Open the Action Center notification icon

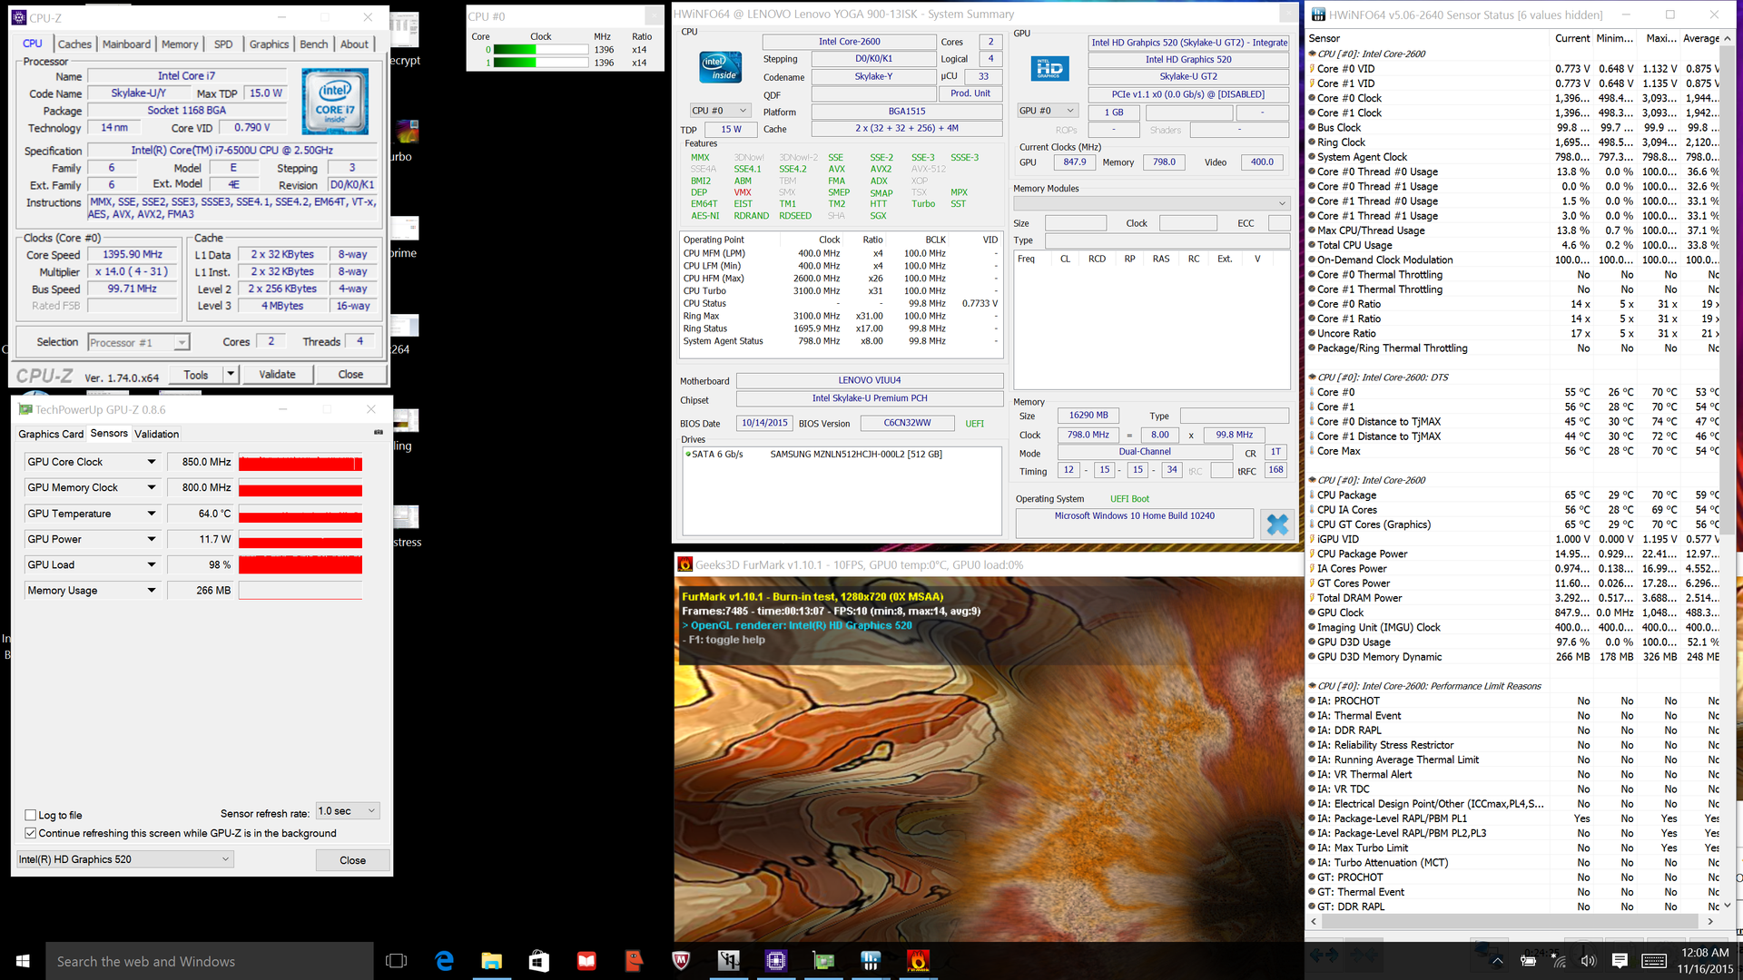coord(1620,961)
